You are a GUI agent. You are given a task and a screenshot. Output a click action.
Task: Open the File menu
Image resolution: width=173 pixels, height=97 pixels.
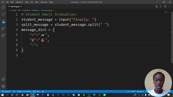coord(7,2)
